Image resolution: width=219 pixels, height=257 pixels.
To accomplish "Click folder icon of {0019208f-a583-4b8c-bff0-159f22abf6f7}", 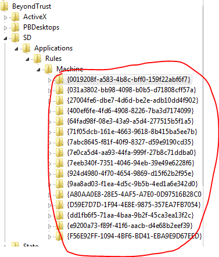I will point(59,79).
